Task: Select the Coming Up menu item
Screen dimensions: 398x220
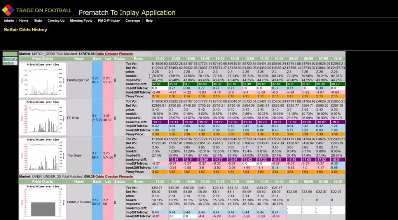Action: tap(56, 21)
